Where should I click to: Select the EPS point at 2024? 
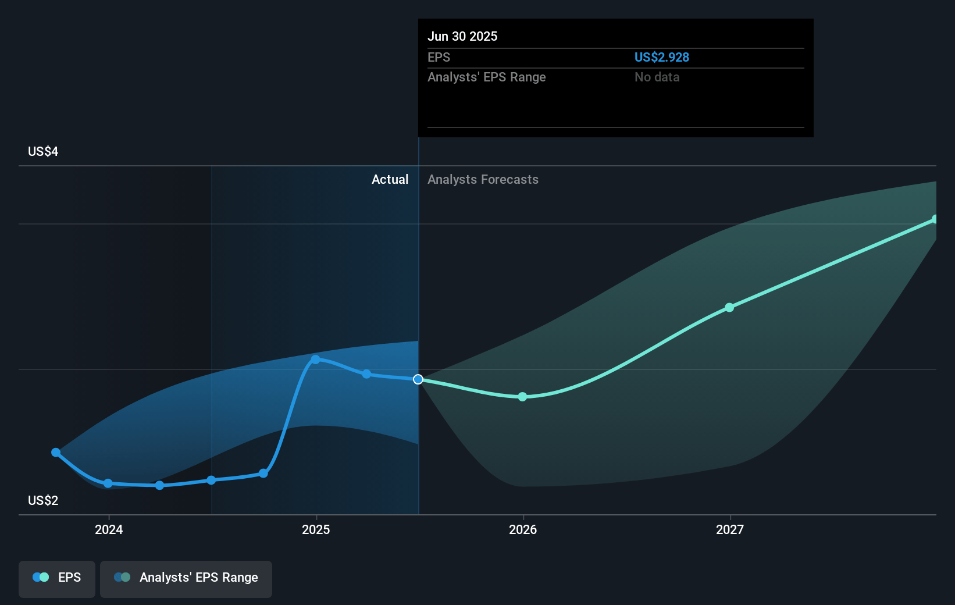[108, 483]
